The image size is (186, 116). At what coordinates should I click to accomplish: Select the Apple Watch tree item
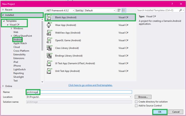(x=20, y=43)
